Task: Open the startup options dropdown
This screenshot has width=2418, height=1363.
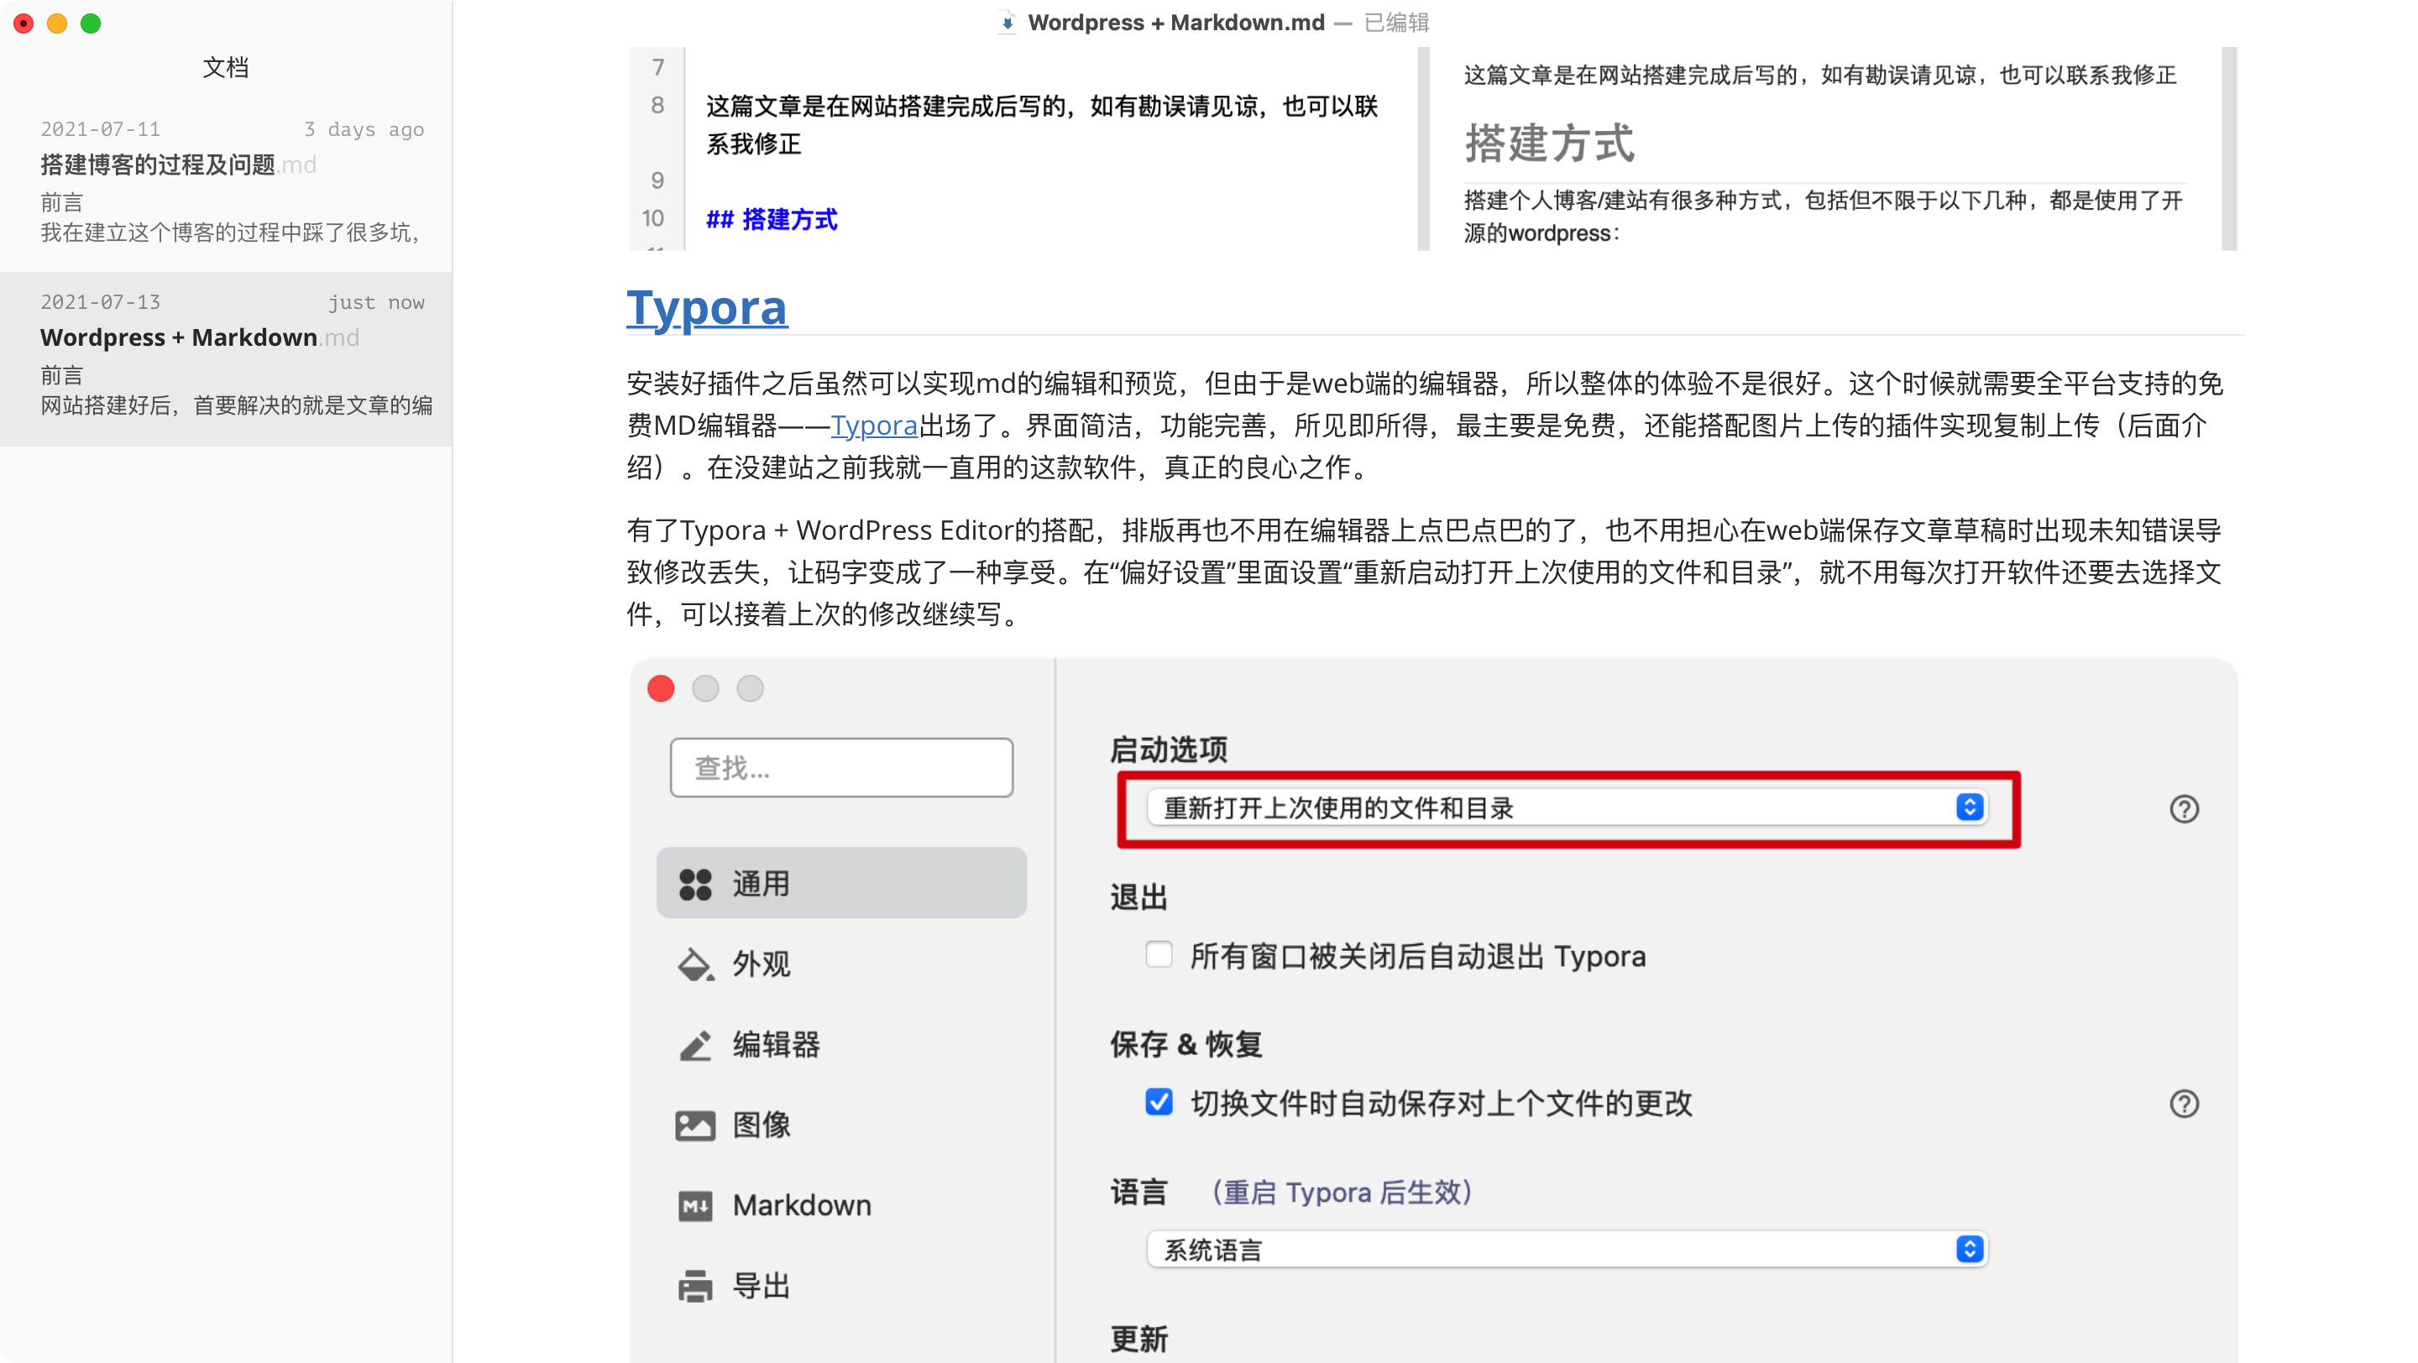Action: pyautogui.click(x=1566, y=807)
